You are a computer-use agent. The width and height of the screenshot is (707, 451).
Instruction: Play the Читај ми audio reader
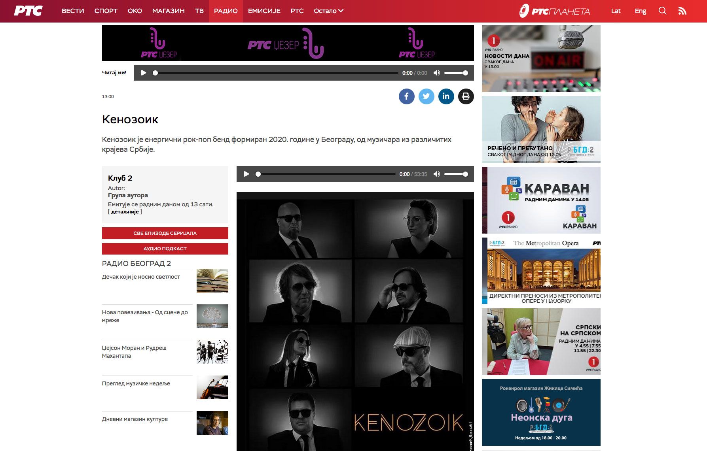pyautogui.click(x=144, y=73)
